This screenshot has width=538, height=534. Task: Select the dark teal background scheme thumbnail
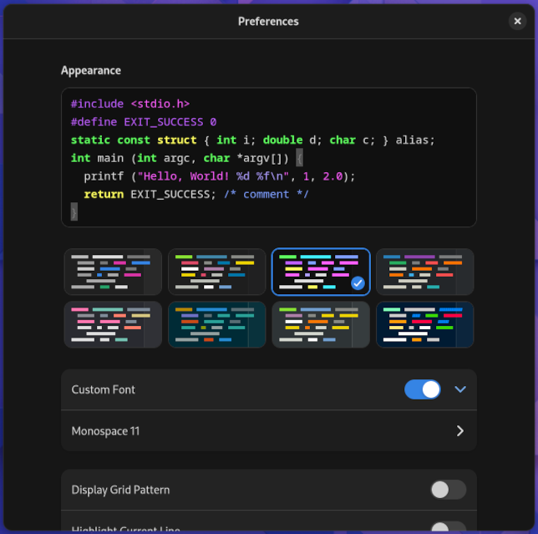pos(217,324)
